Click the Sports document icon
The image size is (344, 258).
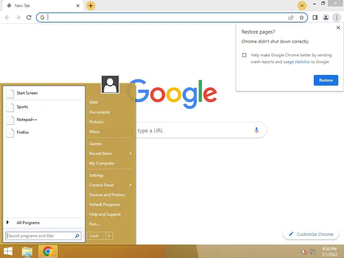(x=10, y=107)
